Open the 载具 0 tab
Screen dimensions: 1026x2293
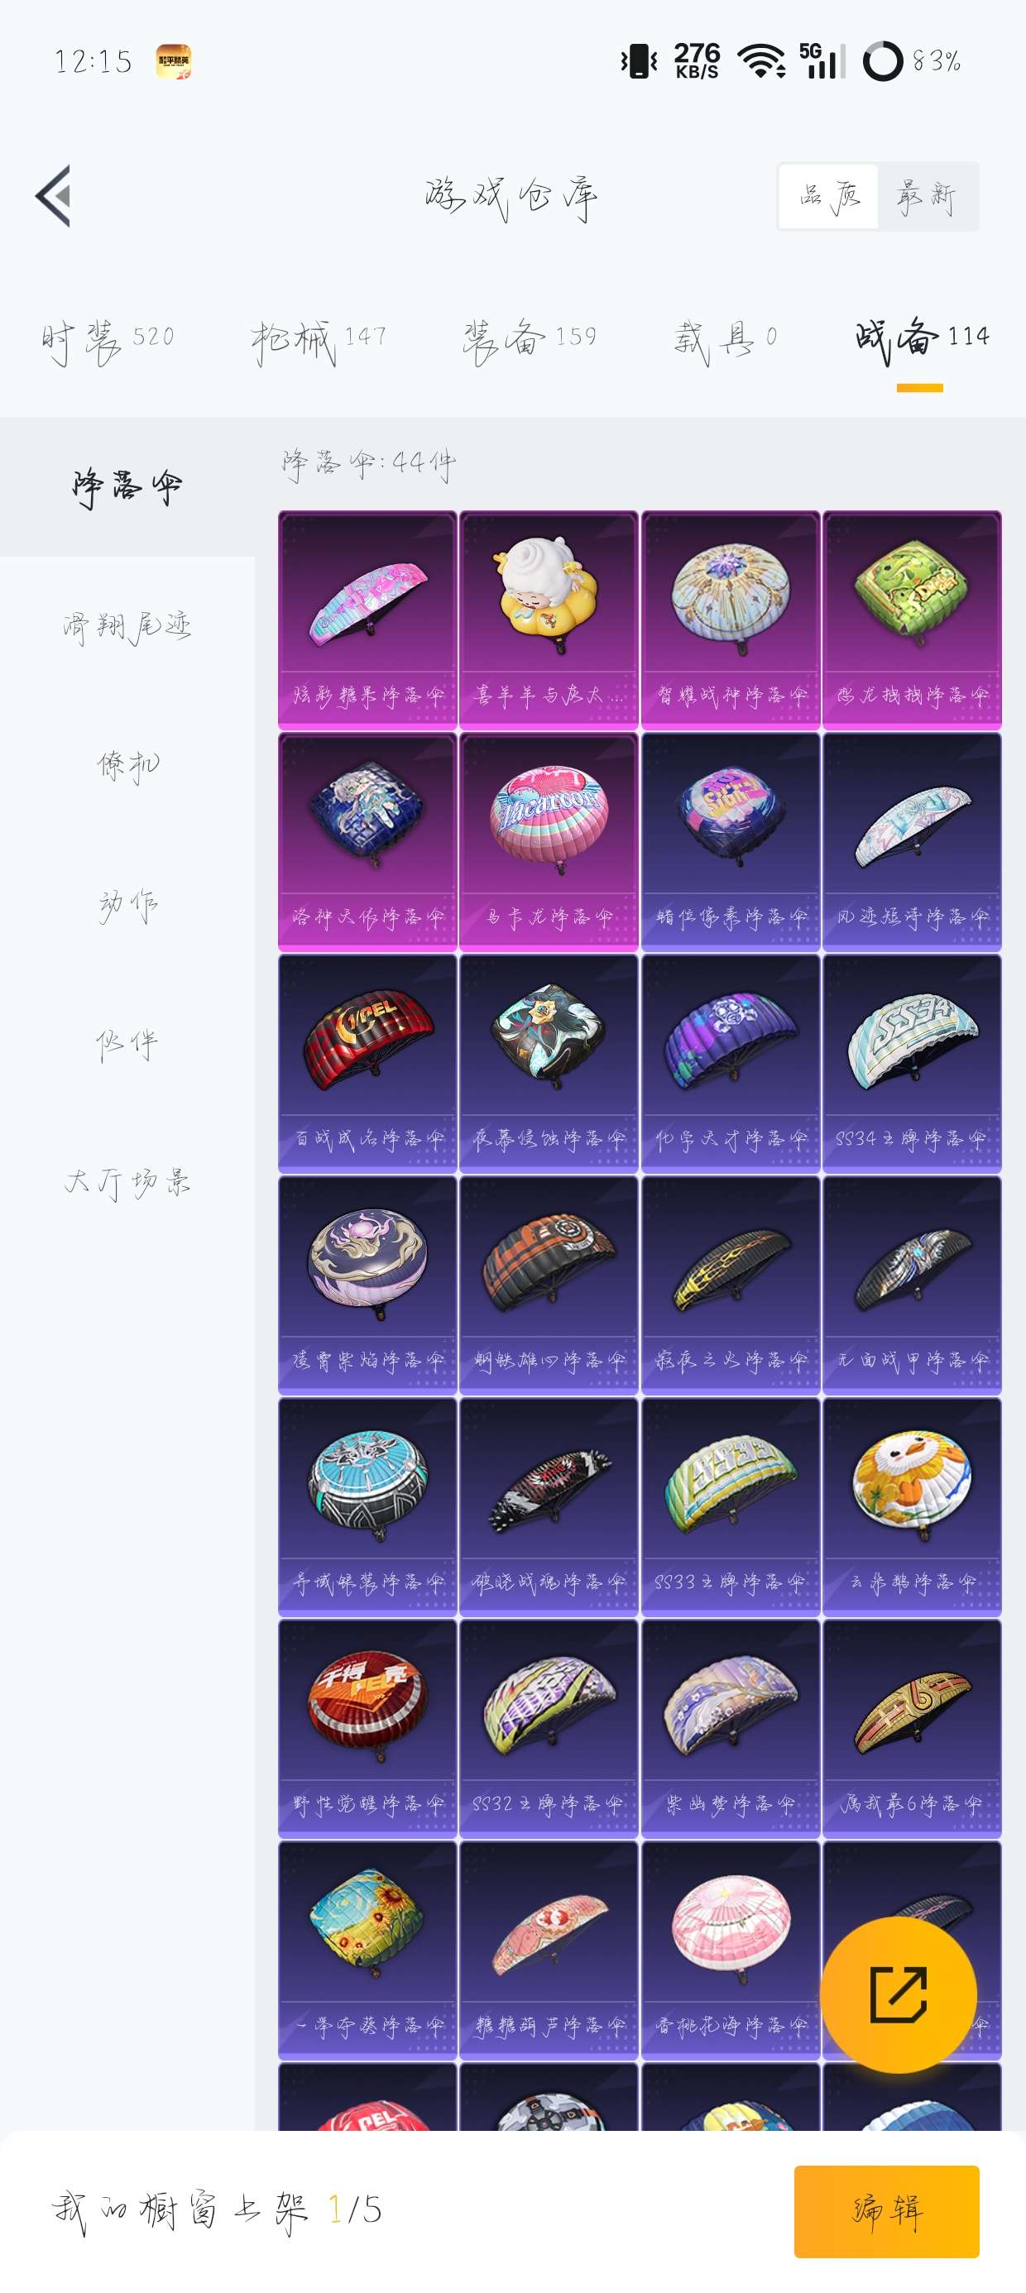tap(725, 339)
